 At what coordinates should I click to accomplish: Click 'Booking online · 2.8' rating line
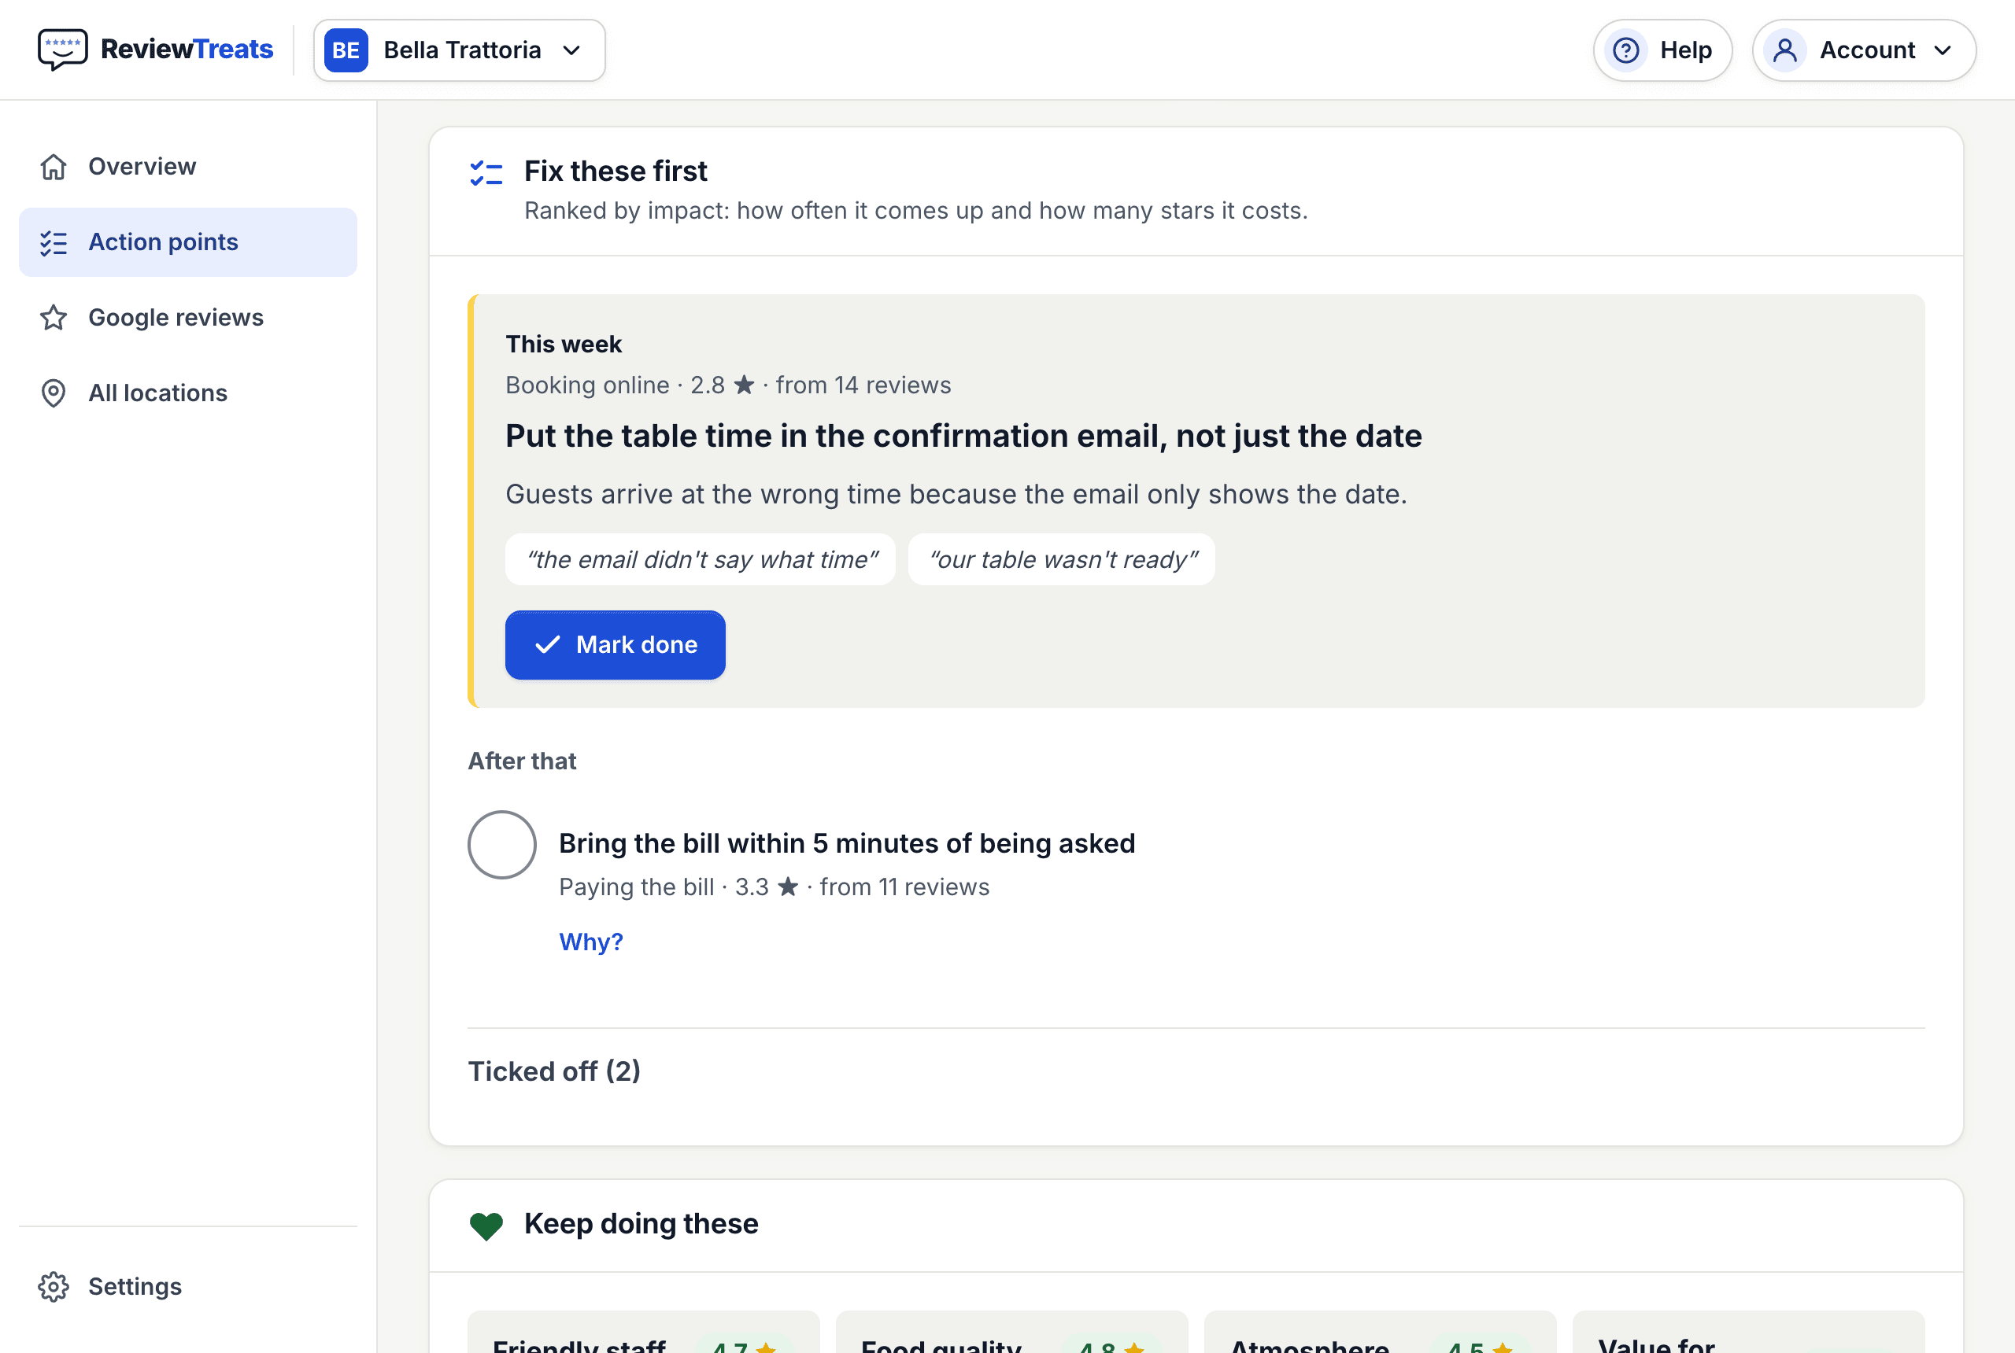[x=728, y=385]
